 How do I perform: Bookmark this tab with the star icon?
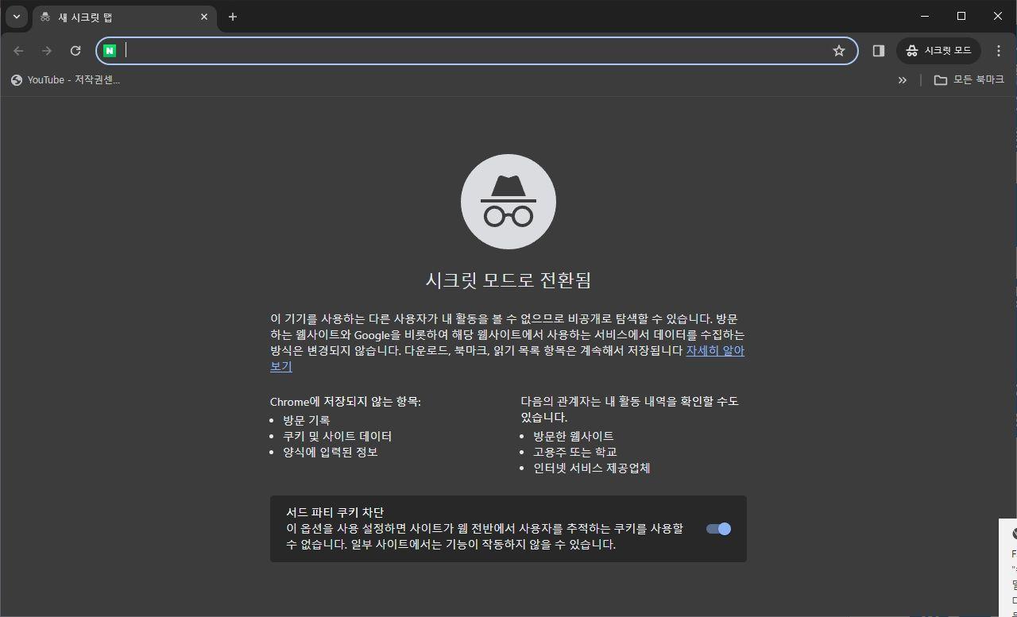click(x=839, y=51)
